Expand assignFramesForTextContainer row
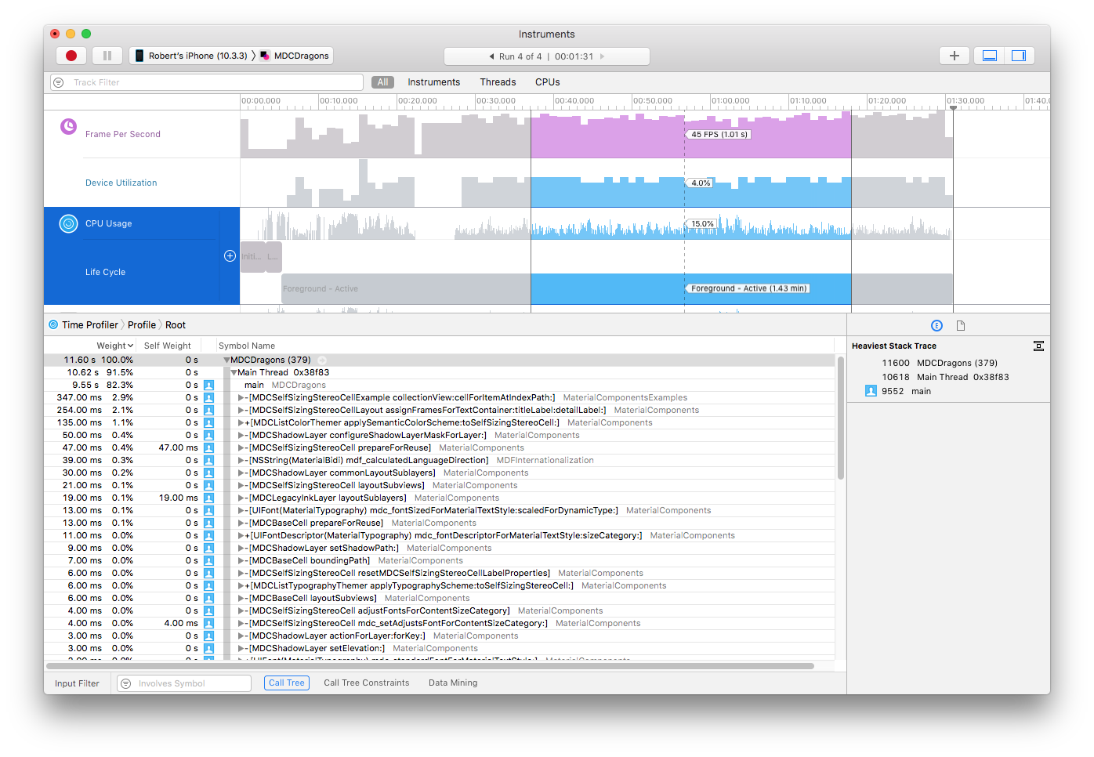Image resolution: width=1094 pixels, height=757 pixels. [x=241, y=410]
